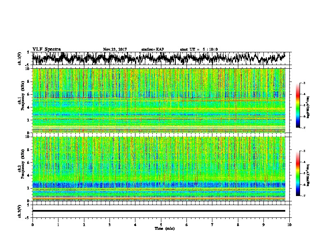The height and width of the screenshot is (252, 326).
Task: Click the "VLF Spectra" plot title
Action: (x=47, y=49)
